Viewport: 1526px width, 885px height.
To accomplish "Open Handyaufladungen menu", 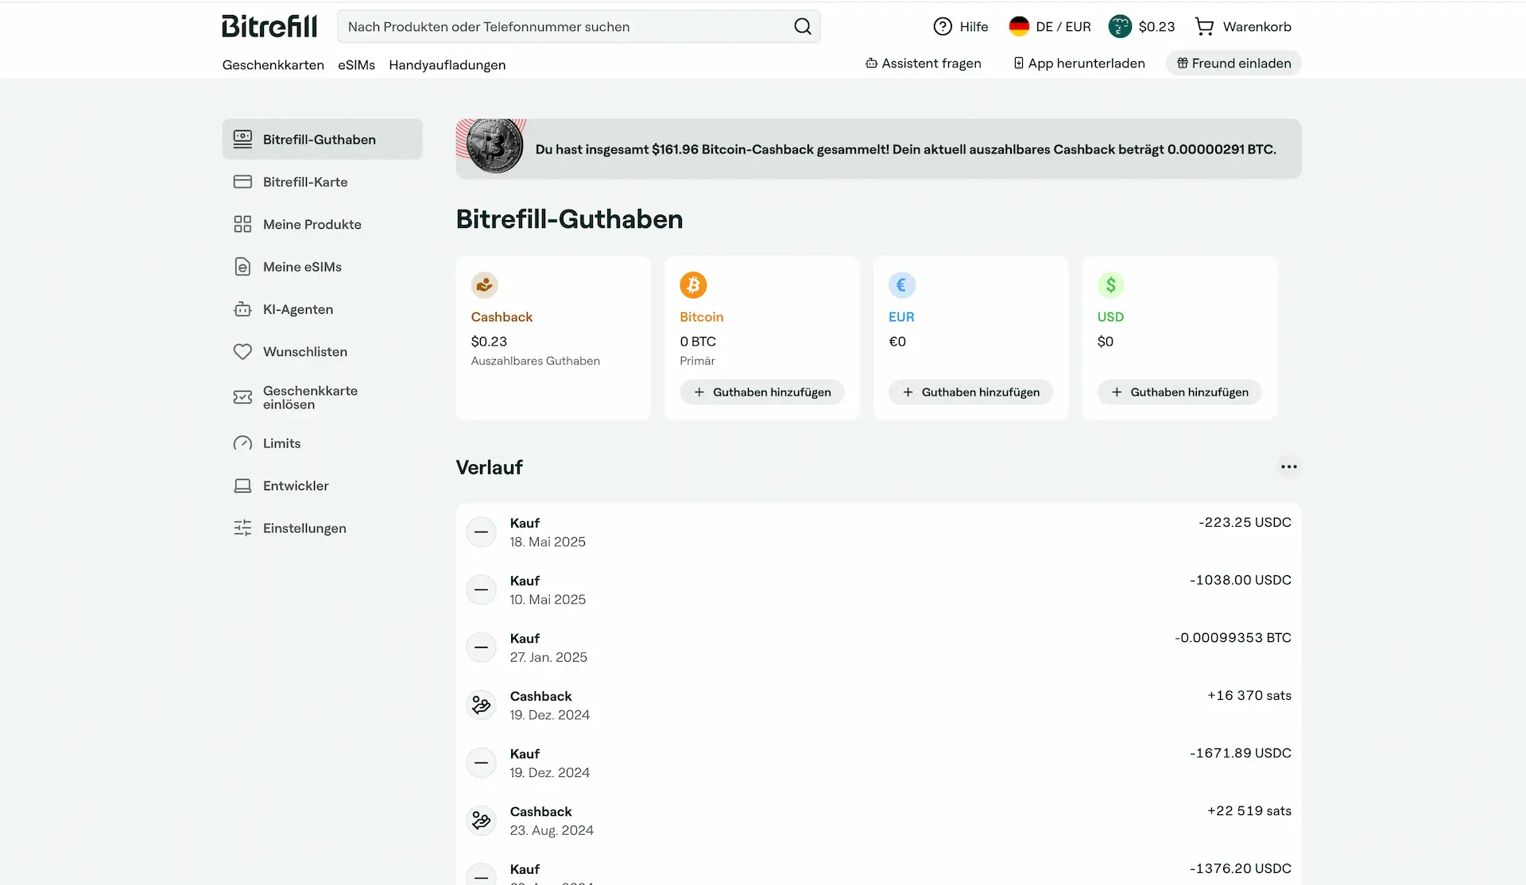I will coord(447,64).
